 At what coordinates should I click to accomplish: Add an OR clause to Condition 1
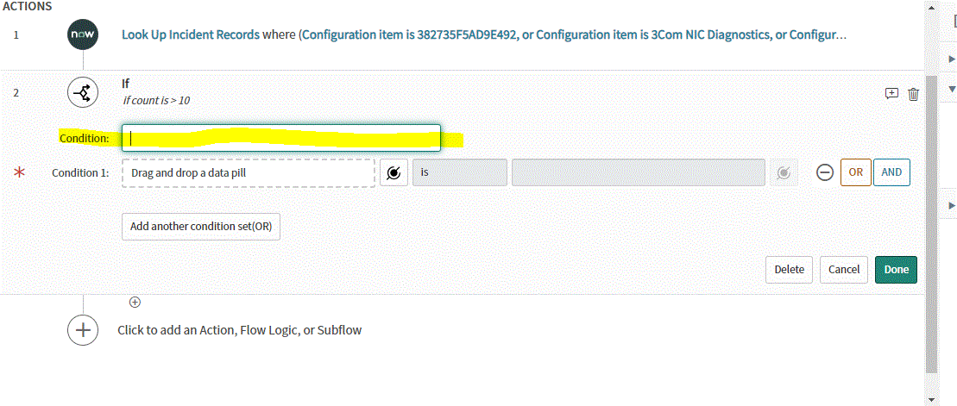tap(856, 172)
